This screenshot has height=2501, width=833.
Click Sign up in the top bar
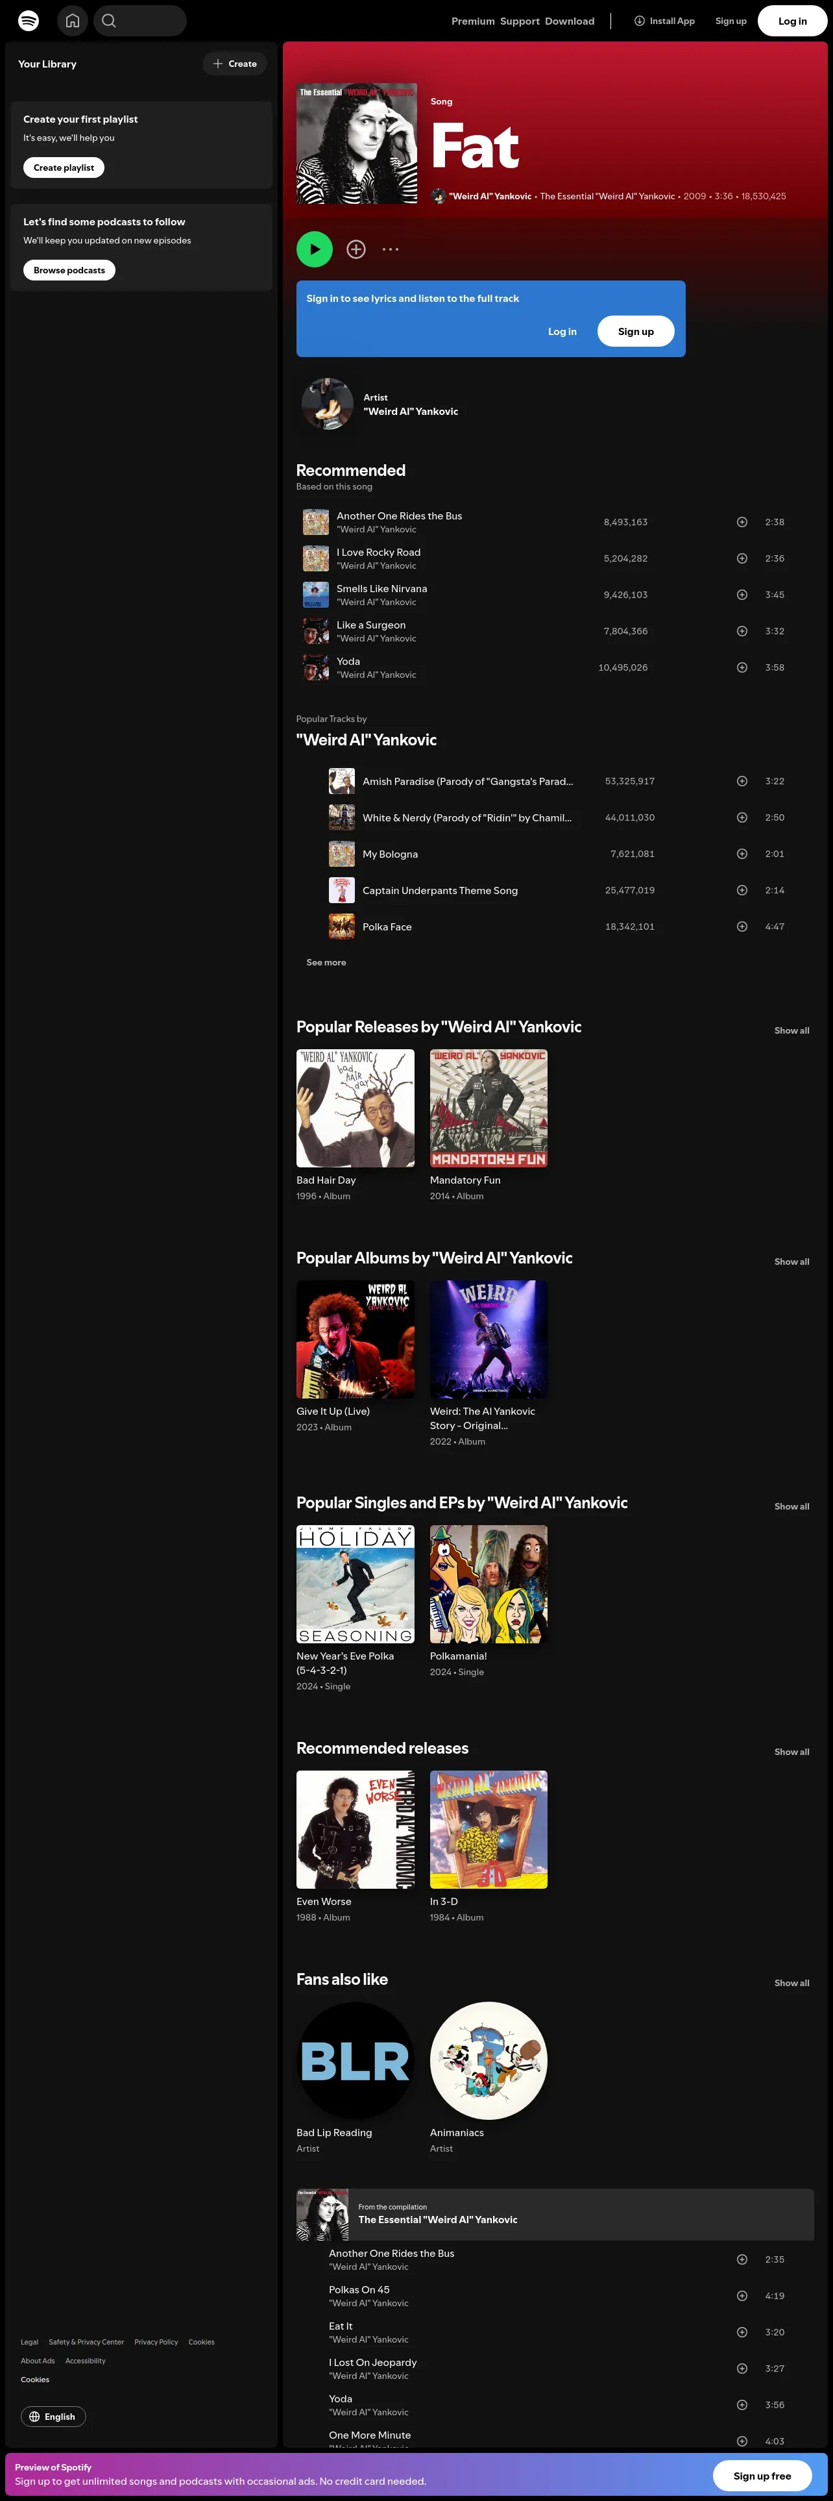pos(731,21)
